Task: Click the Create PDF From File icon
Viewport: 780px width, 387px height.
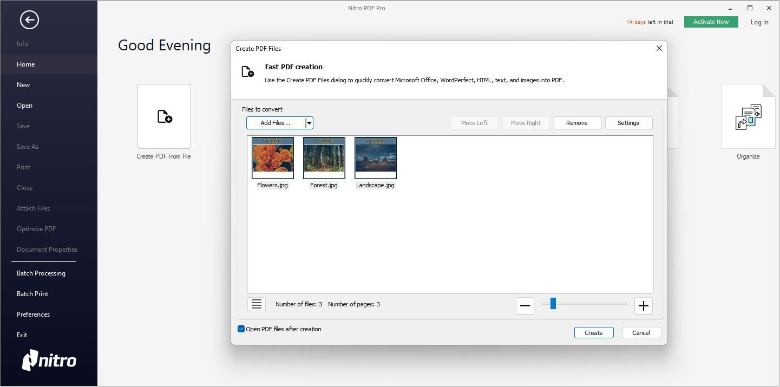Action: coord(164,116)
